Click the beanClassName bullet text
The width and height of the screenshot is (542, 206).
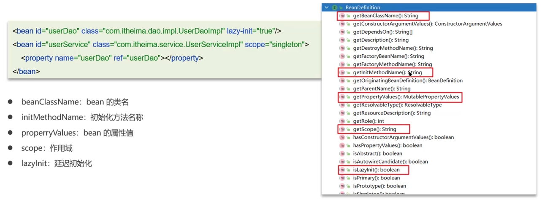[x=75, y=102]
